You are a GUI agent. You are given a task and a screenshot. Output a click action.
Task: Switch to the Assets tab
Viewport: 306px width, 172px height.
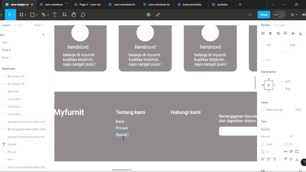[18, 25]
